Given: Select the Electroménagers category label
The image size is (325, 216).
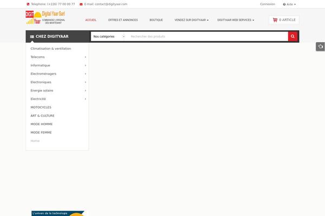Looking at the screenshot, I should pos(43,74).
